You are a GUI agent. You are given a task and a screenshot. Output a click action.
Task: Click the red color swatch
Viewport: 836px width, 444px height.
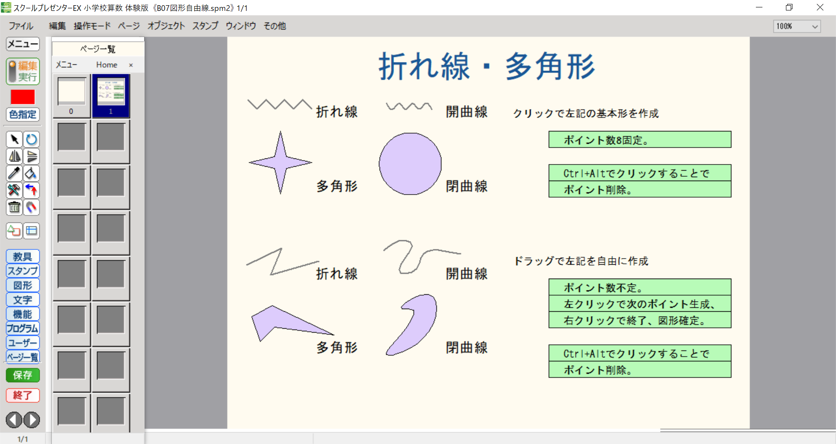[23, 97]
